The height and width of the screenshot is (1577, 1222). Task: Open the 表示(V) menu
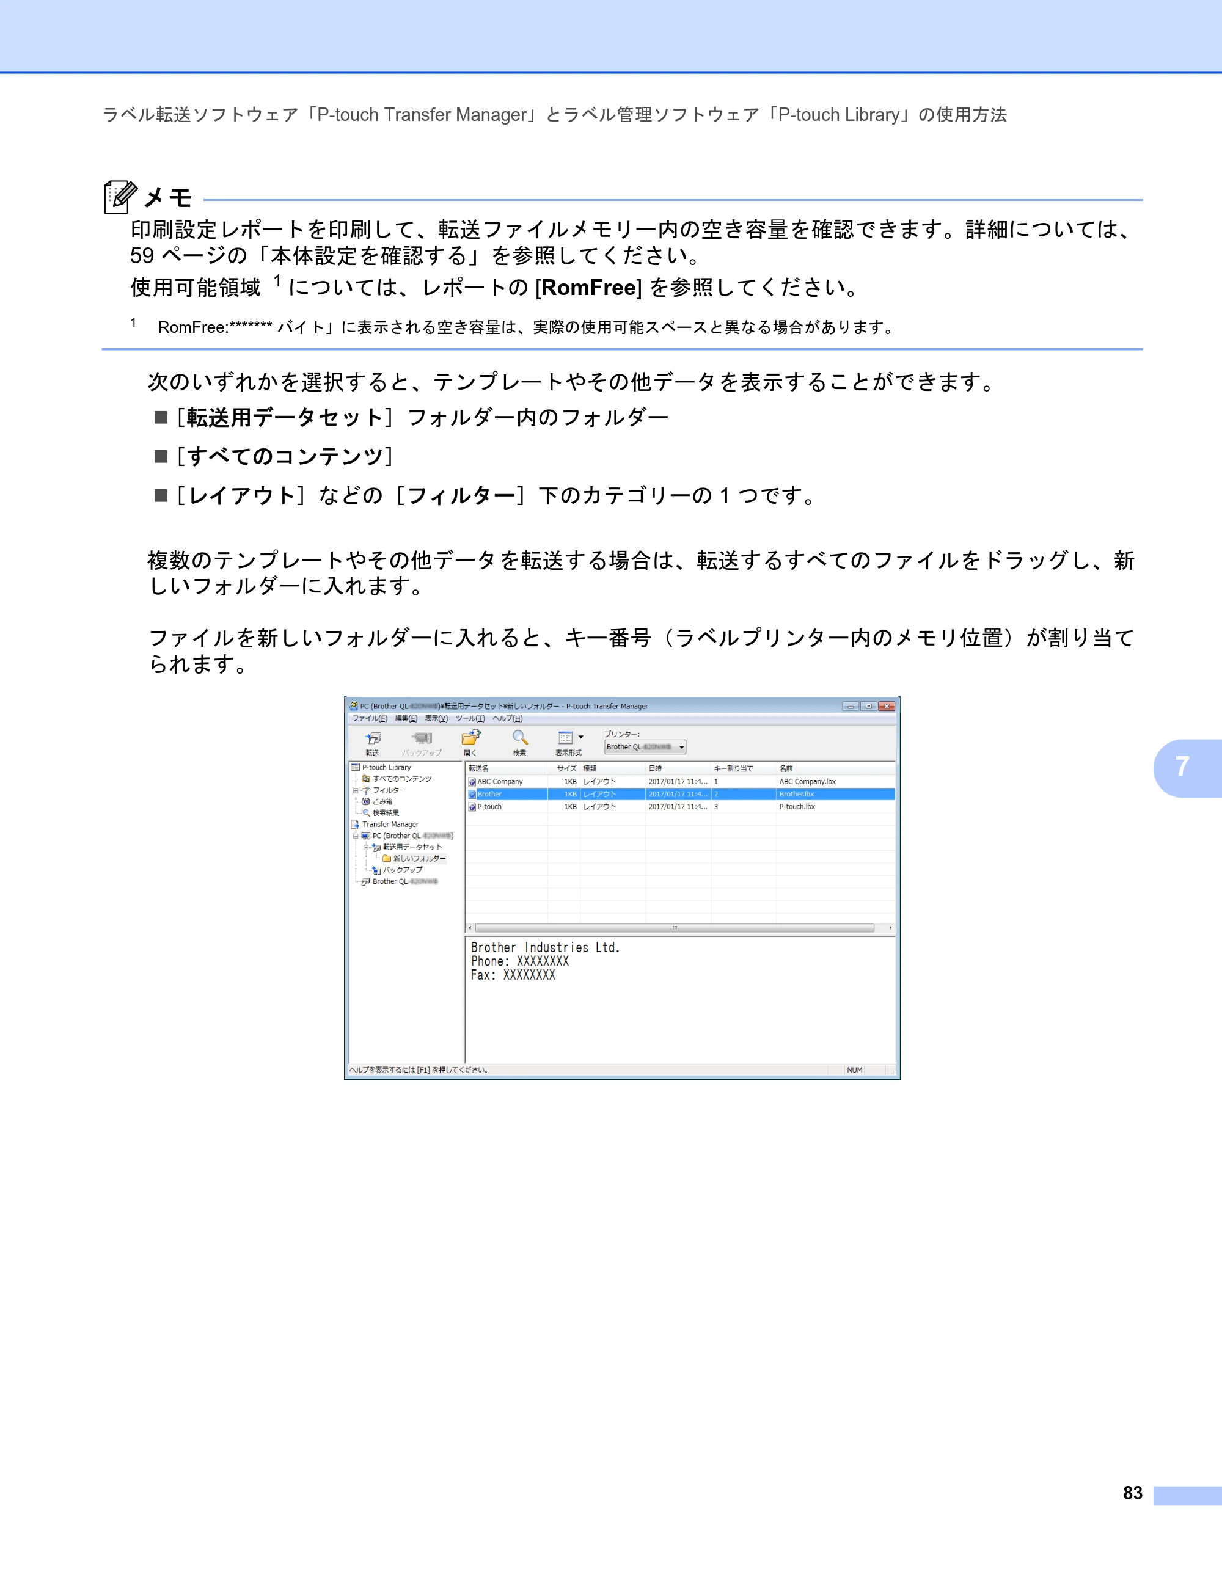(x=436, y=718)
